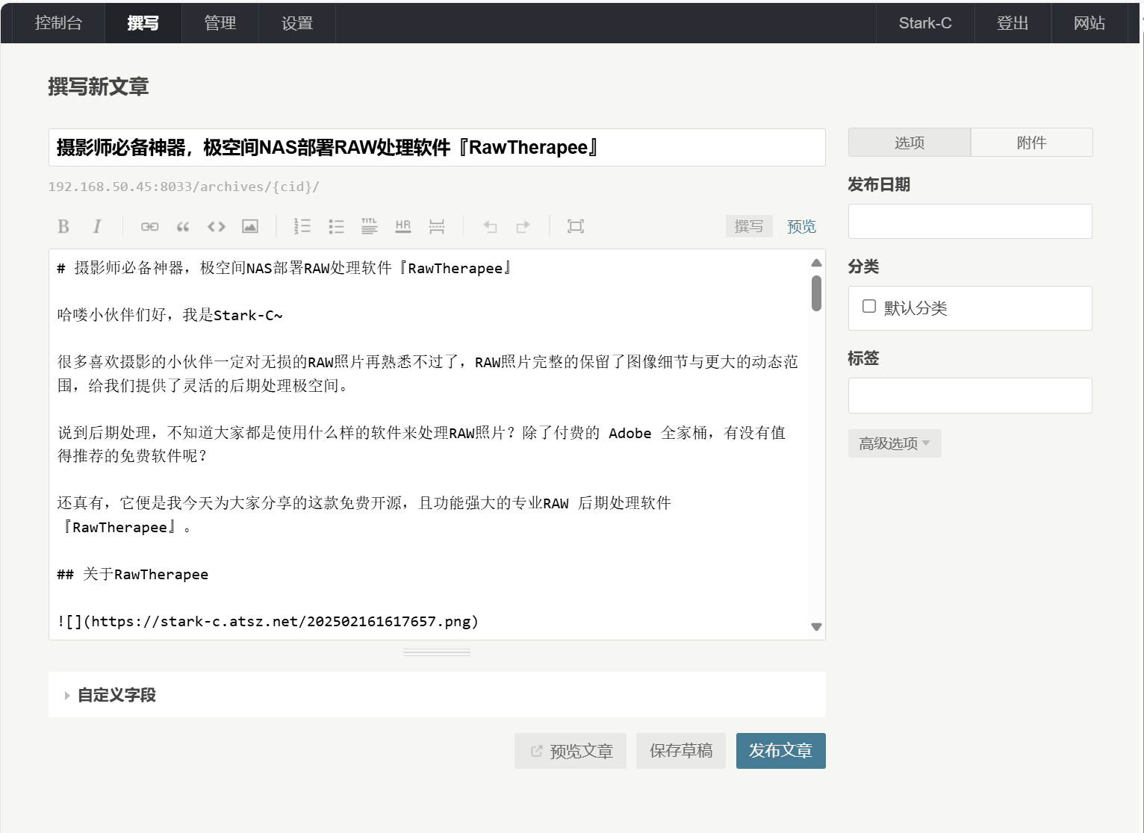Image resolution: width=1144 pixels, height=833 pixels.
Task: Click the line '哈喽小伙伴们好，我是Stark-C~'
Action: 170,315
